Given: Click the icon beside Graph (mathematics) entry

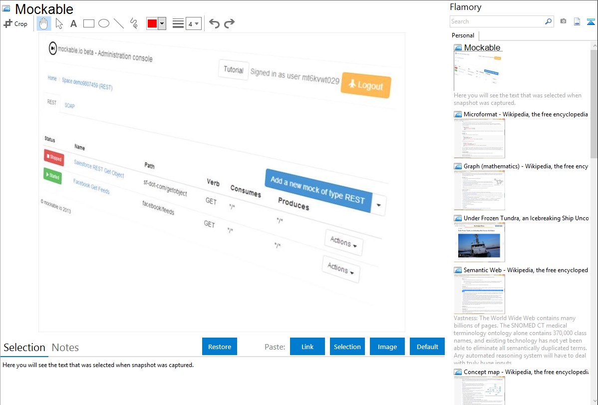Looking at the screenshot, I should point(458,166).
